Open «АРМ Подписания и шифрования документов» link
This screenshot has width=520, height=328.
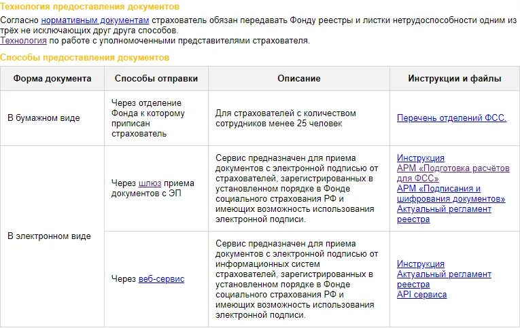pos(451,194)
